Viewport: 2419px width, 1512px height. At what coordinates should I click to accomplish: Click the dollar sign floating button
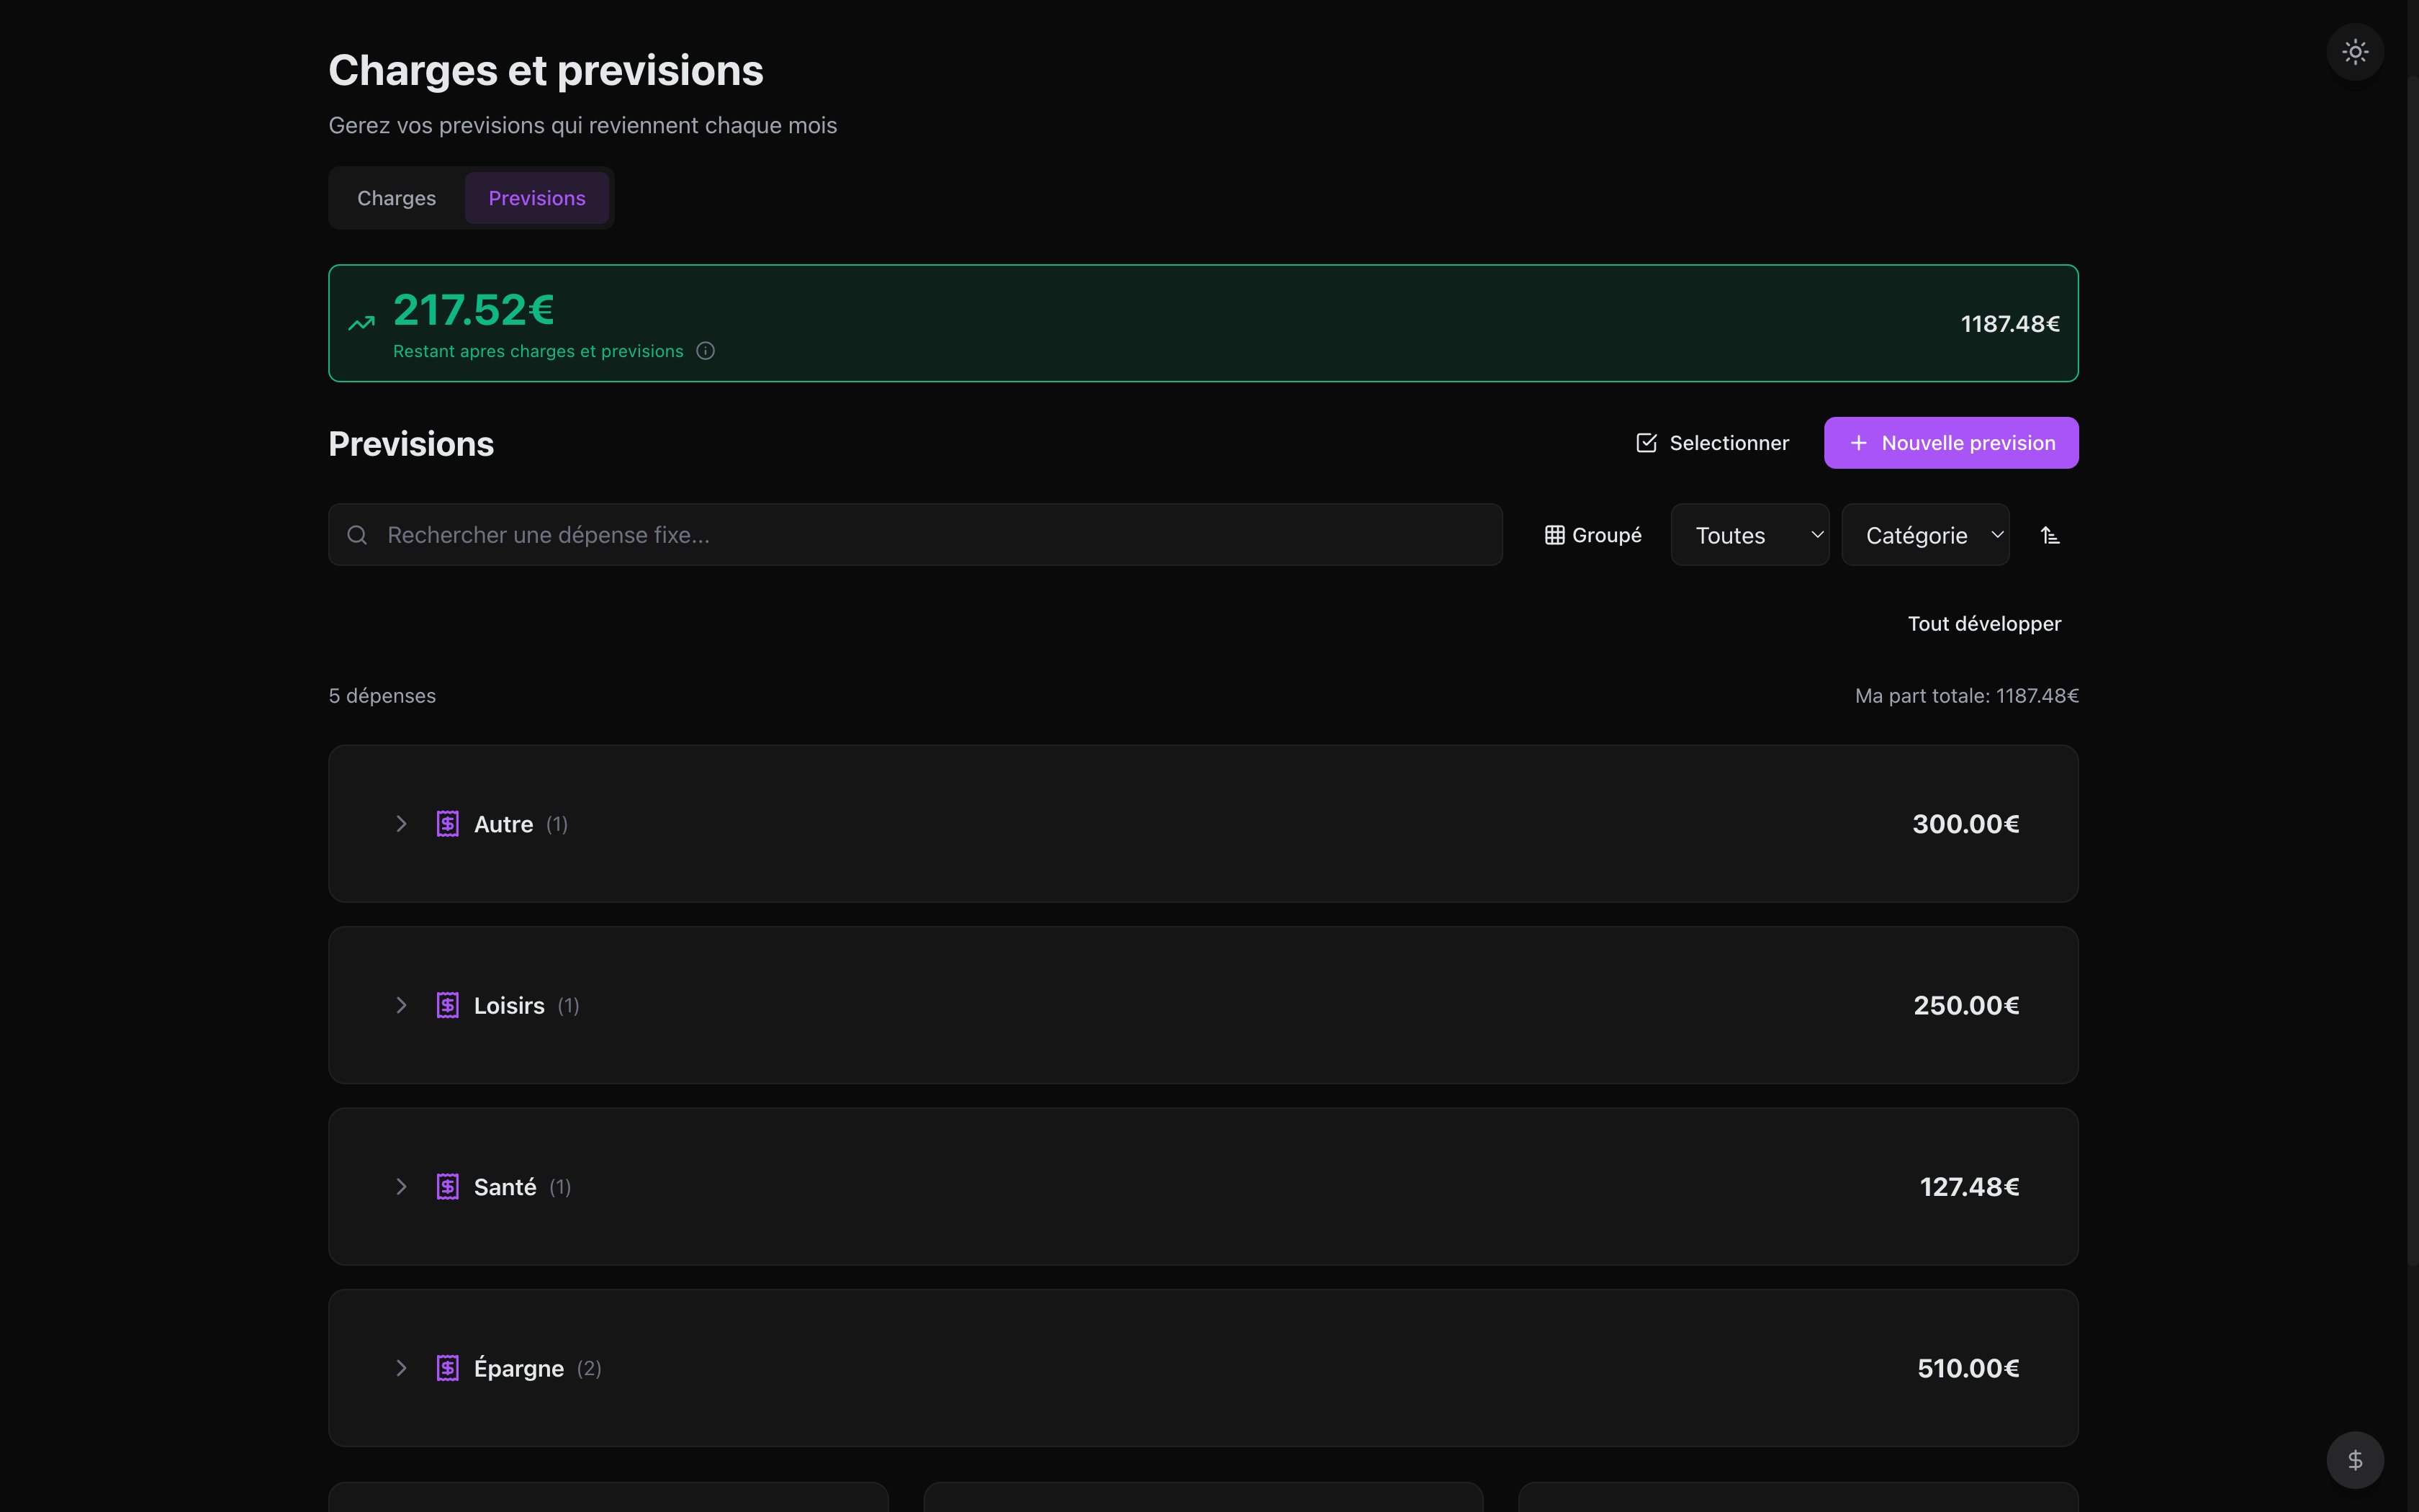click(x=2355, y=1460)
